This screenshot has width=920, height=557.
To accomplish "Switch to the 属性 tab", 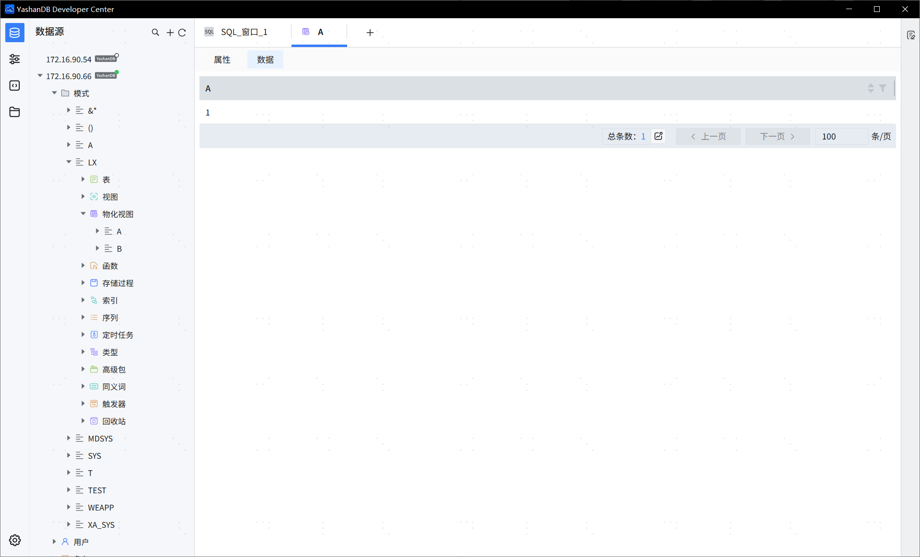I will pyautogui.click(x=222, y=59).
